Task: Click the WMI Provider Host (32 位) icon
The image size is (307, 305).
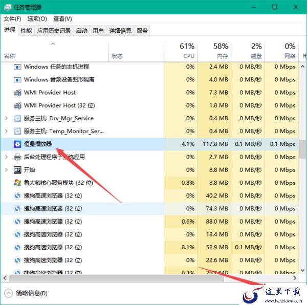Action: coord(17,105)
